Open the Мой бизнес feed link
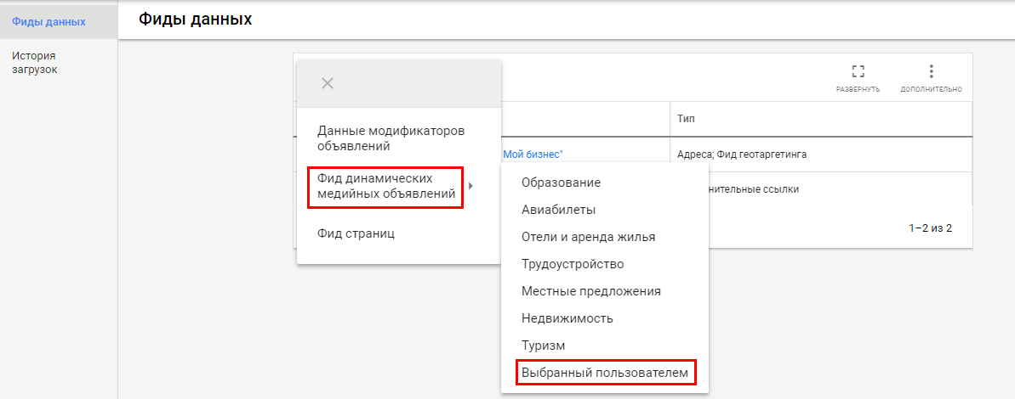1015x399 pixels. tap(533, 155)
